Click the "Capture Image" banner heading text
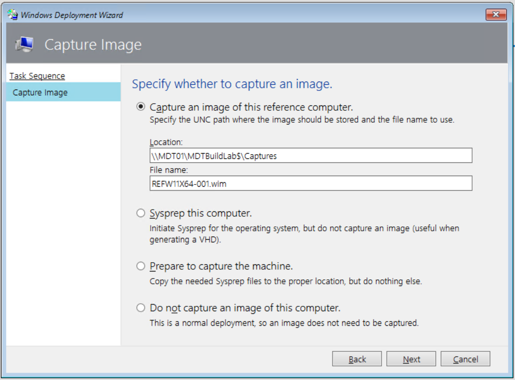The image size is (515, 380). tap(93, 45)
